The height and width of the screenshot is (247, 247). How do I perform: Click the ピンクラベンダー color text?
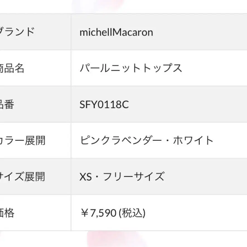click(123, 141)
